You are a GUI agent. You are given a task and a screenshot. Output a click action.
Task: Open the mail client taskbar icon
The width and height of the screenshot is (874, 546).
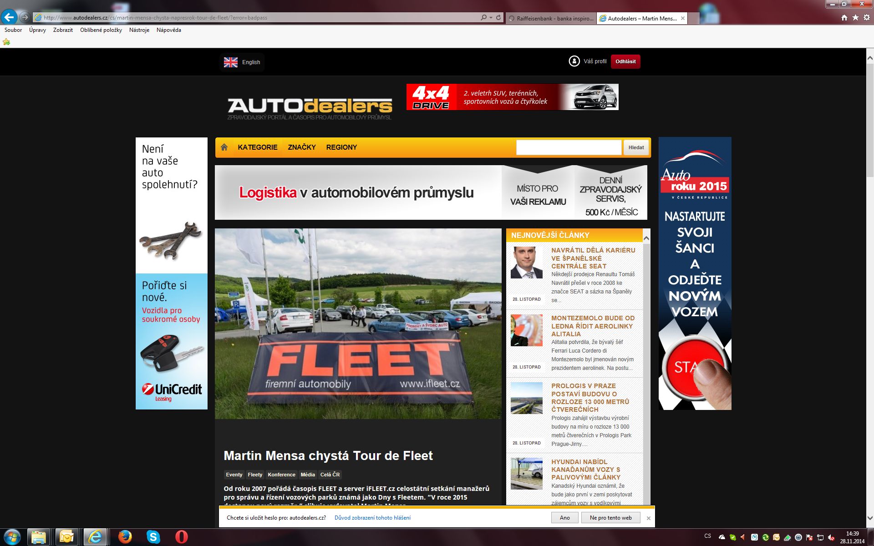tap(66, 537)
